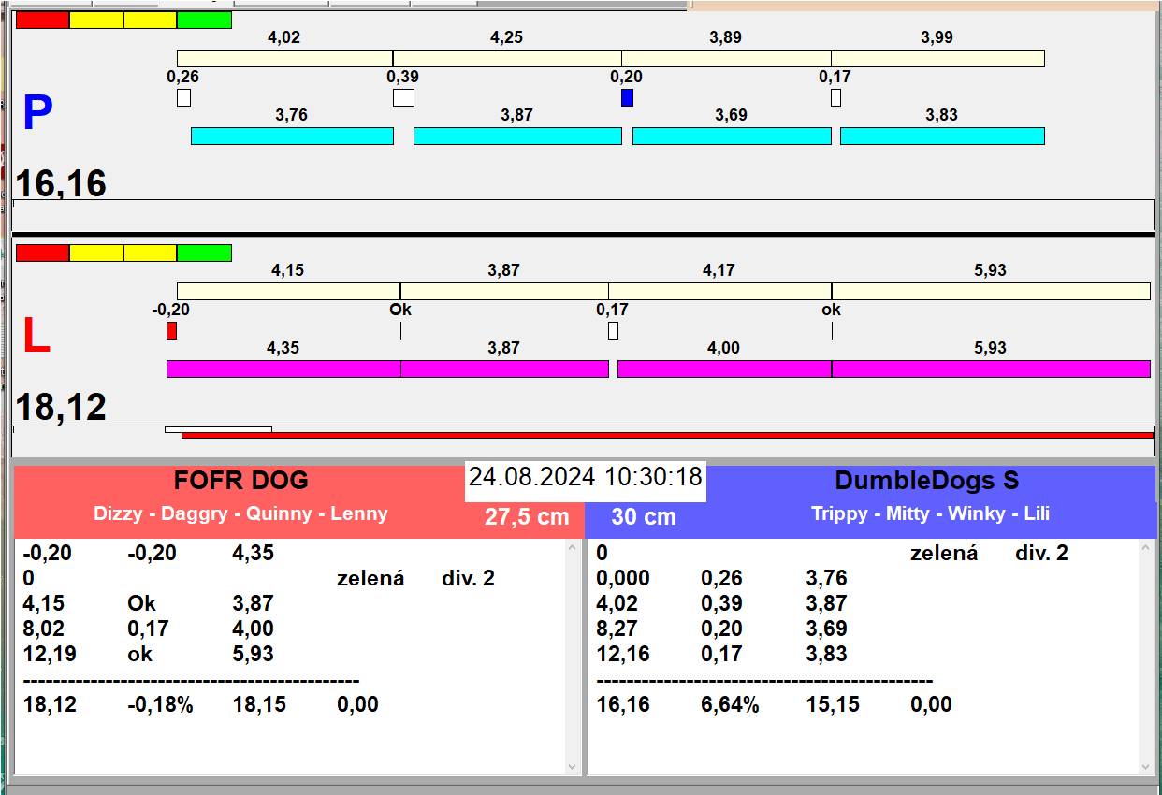Click the white pass marker under 0,17 in lane L

point(613,330)
